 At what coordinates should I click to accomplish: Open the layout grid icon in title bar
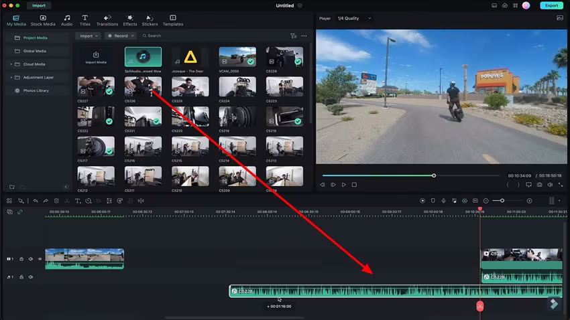pyautogui.click(x=515, y=5)
